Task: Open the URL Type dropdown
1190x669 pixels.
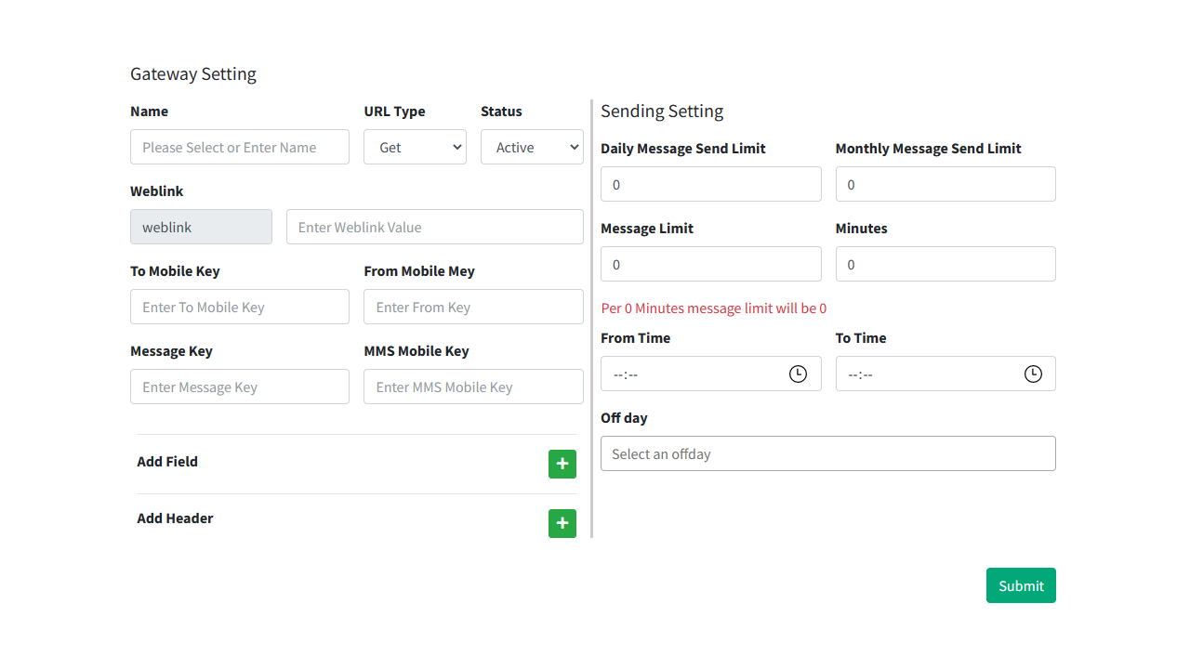Action: click(x=415, y=147)
